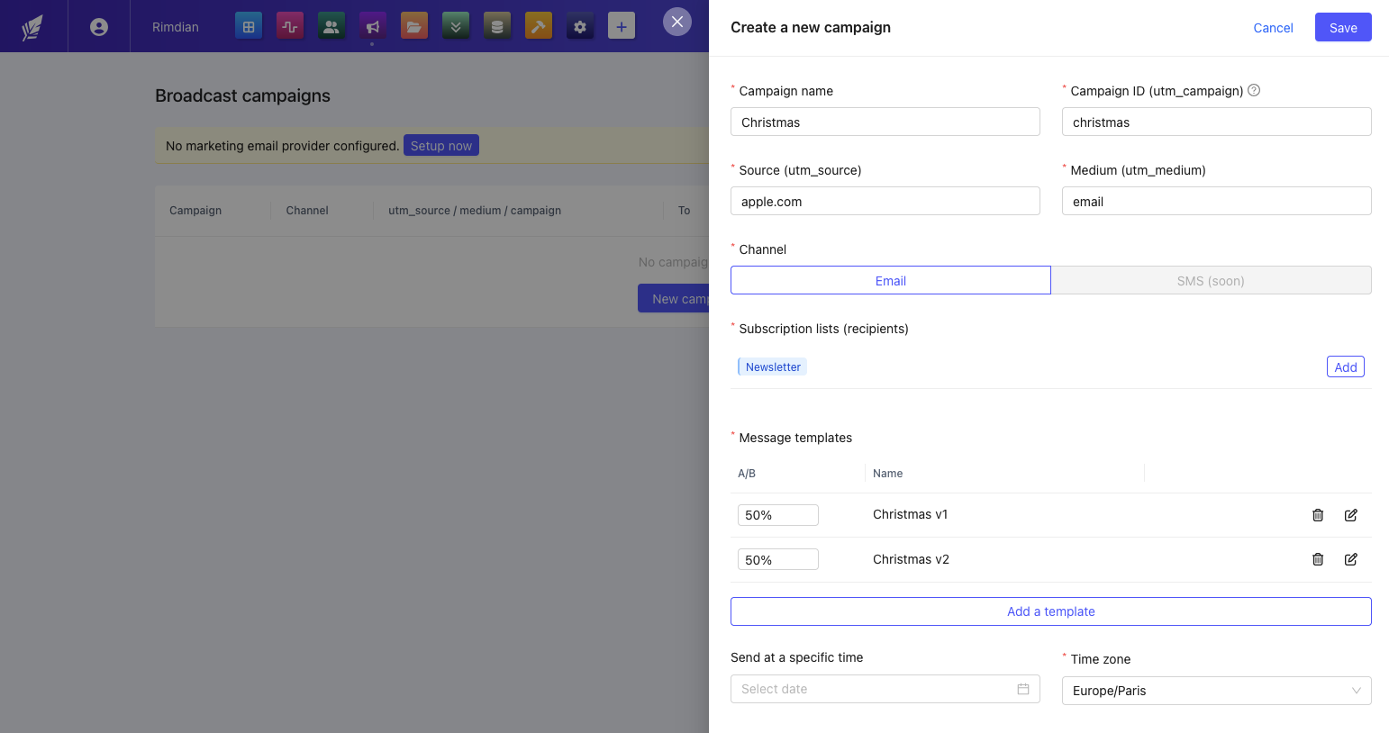Image resolution: width=1389 pixels, height=733 pixels.
Task: Open the green users icon
Action: pos(331,26)
